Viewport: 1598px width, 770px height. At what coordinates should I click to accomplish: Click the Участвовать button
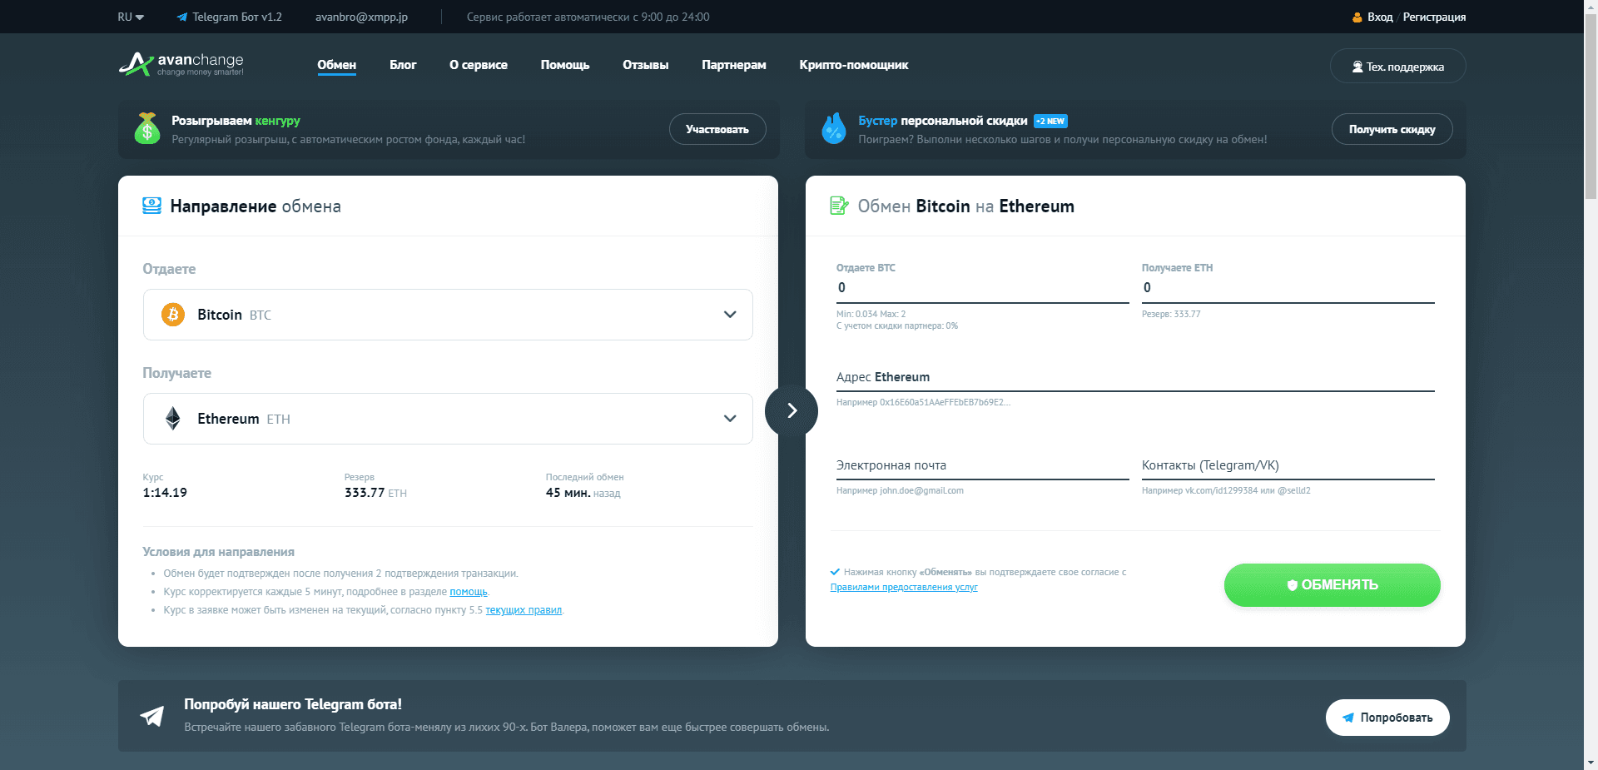pyautogui.click(x=717, y=129)
